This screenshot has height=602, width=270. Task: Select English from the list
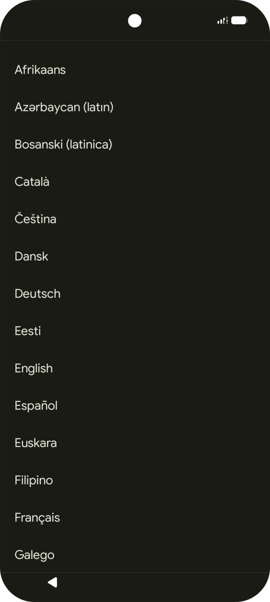click(x=34, y=368)
